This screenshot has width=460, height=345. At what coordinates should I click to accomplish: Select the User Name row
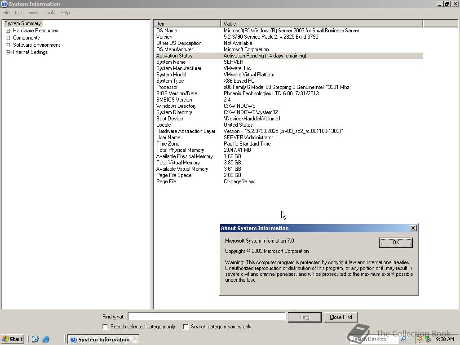click(x=289, y=137)
